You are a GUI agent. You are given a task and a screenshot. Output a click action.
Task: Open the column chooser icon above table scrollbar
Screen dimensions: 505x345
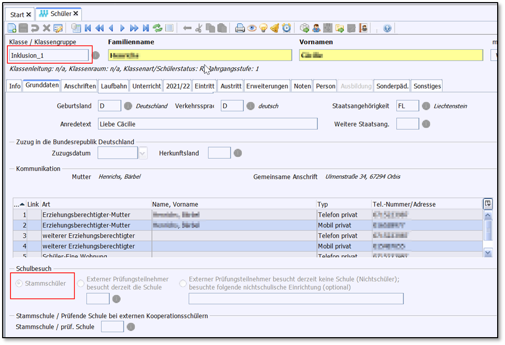(488, 203)
